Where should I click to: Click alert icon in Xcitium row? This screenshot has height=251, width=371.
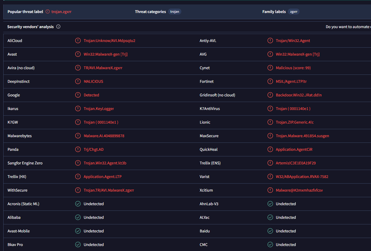point(270,190)
